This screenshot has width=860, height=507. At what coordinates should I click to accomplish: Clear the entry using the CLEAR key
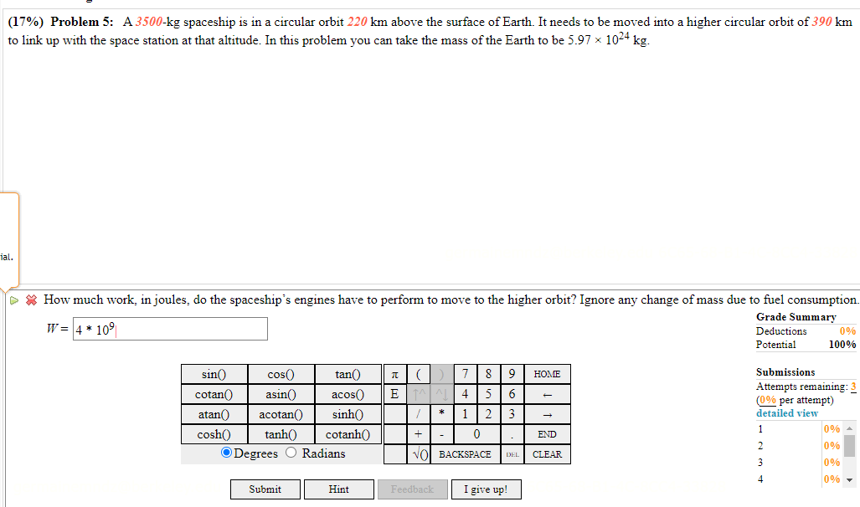point(547,453)
